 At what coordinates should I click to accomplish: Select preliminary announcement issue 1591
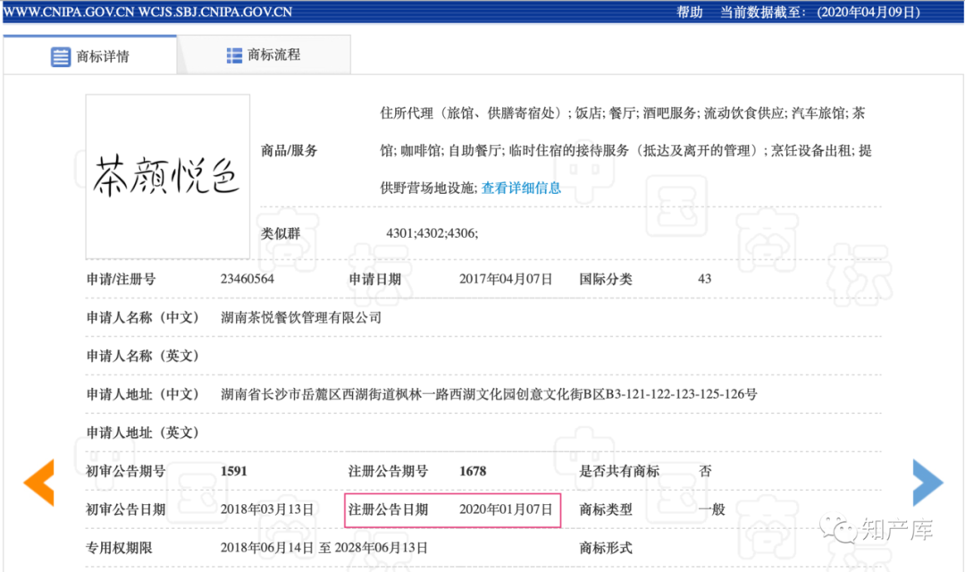pos(233,471)
